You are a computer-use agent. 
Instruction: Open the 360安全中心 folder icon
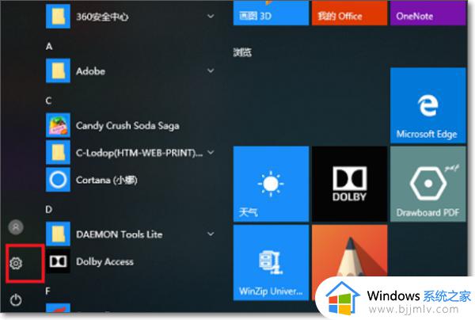point(58,16)
